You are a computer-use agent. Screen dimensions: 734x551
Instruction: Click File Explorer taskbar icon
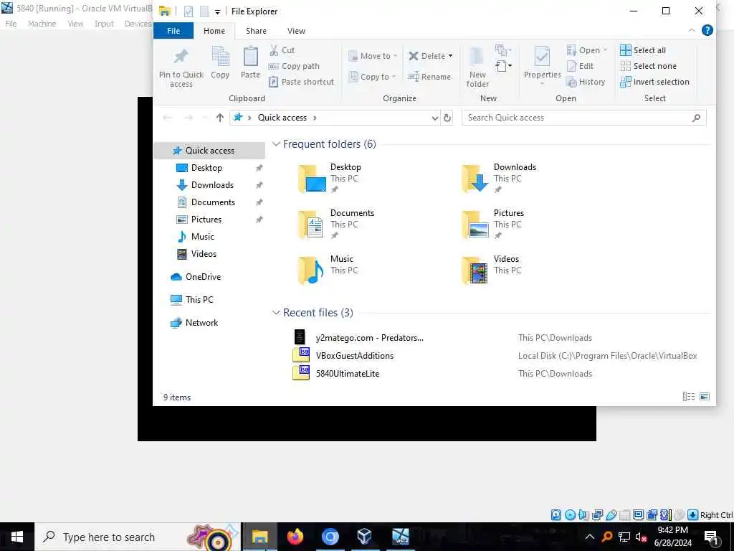pos(260,537)
